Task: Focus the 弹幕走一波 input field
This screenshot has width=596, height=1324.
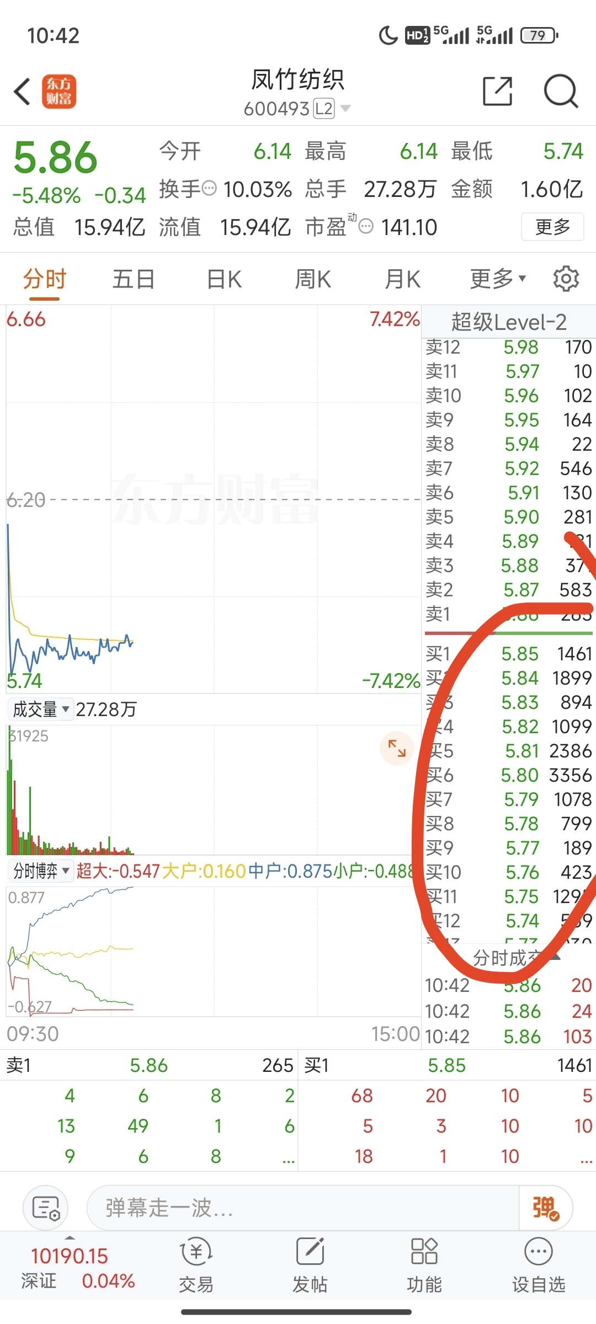Action: (302, 1208)
